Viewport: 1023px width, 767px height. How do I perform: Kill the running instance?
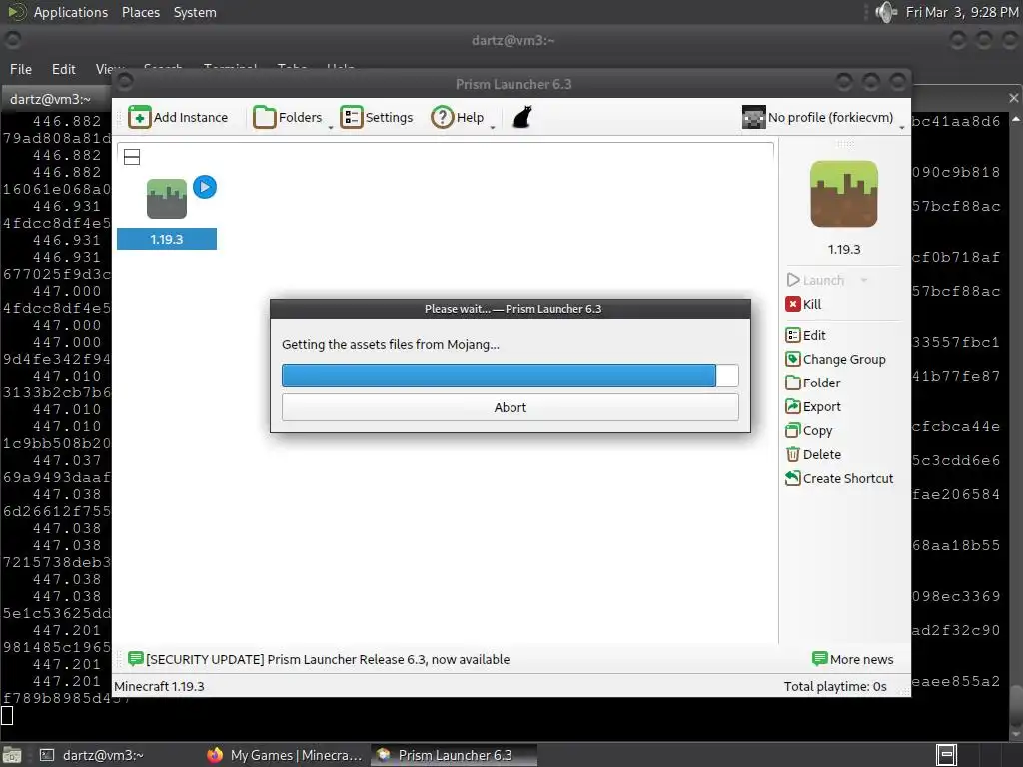point(804,304)
